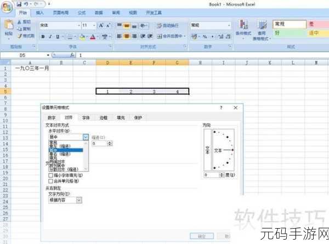This screenshot has width=329, height=244.
Task: Click the Copy (复制) button
Action: (x=24, y=29)
